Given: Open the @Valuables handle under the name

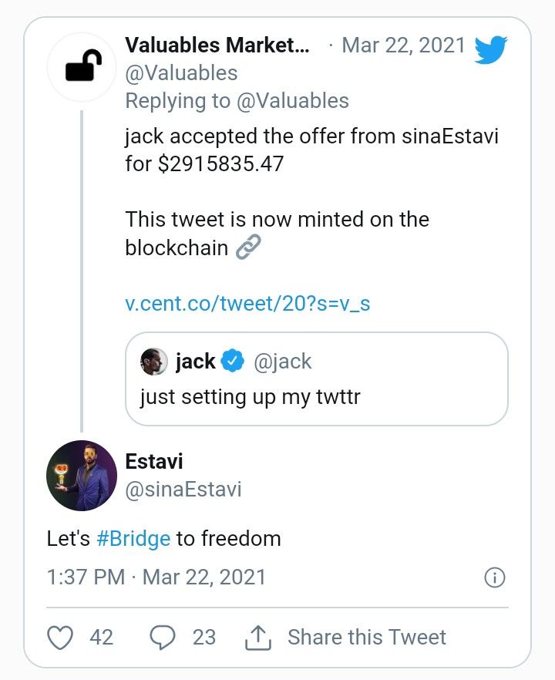Looking at the screenshot, I should pos(181,73).
